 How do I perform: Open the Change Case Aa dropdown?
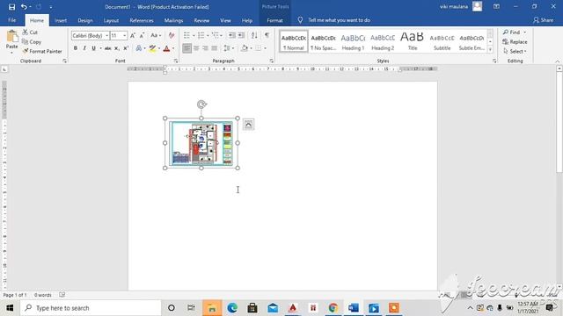point(156,35)
